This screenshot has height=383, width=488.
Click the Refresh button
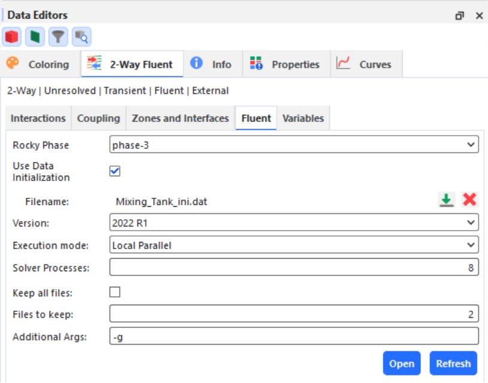click(x=453, y=363)
